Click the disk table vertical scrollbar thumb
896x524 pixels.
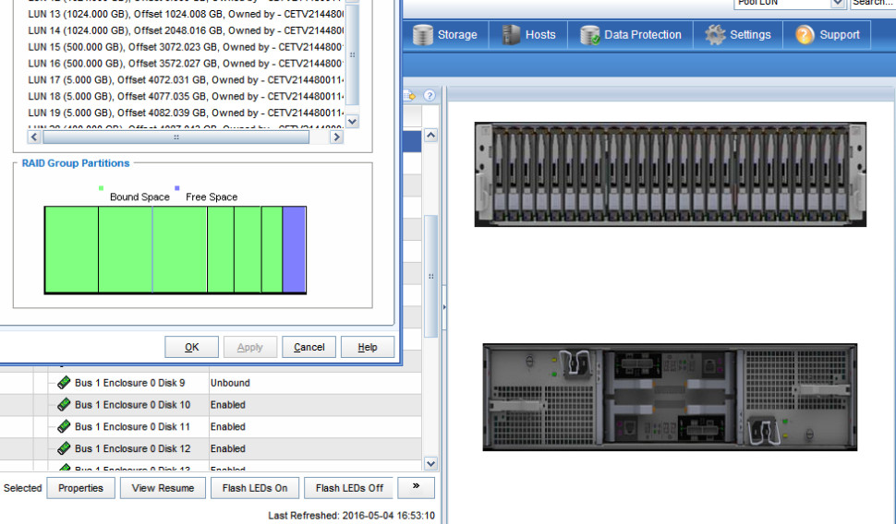[x=430, y=276]
